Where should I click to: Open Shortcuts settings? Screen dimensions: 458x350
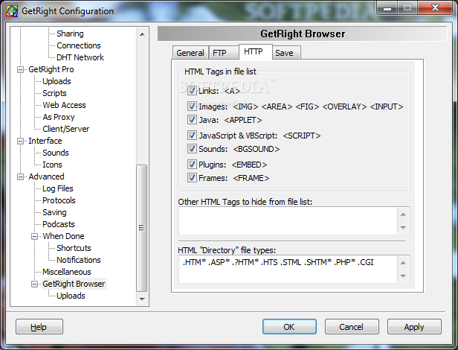pos(74,248)
